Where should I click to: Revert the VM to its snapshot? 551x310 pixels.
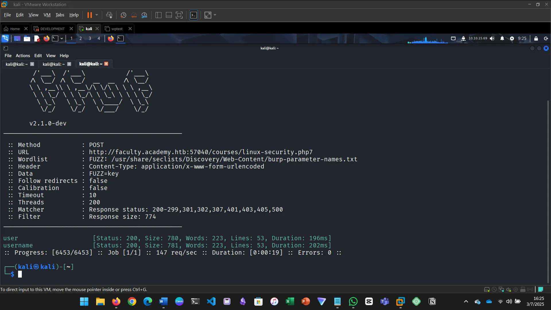point(134,15)
